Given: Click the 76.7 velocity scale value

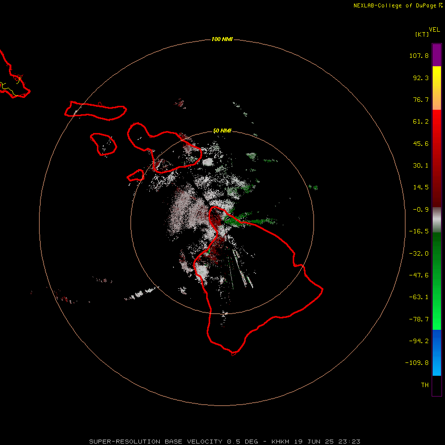Looking at the screenshot, I should [x=421, y=99].
